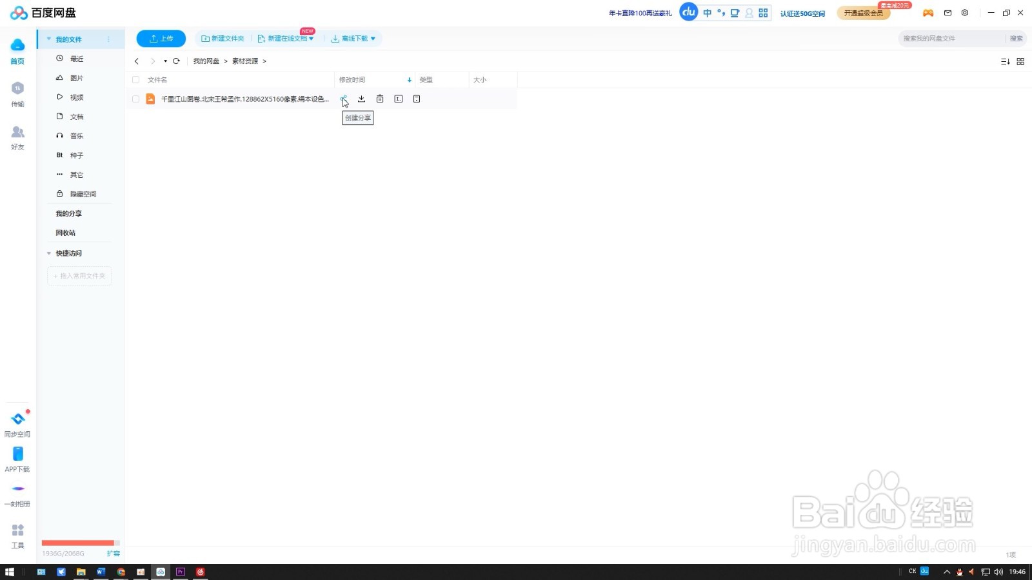The width and height of the screenshot is (1032, 580).
Task: Open the navigation history dropdown arrow
Action: [x=165, y=61]
